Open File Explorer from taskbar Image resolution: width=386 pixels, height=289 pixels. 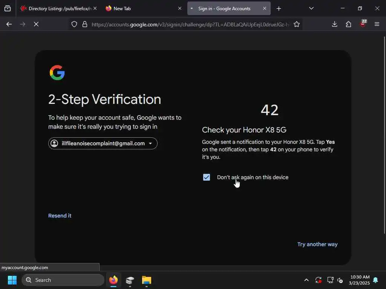click(147, 280)
